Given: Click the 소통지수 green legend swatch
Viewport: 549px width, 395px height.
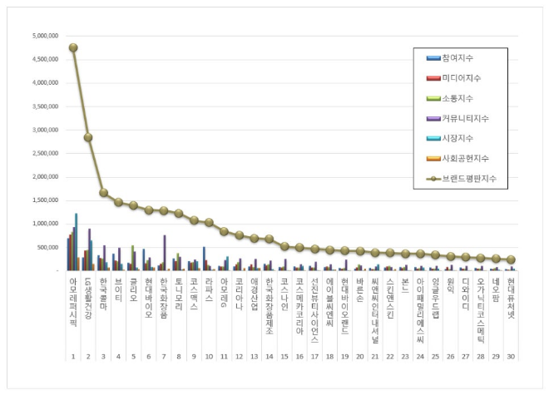Looking at the screenshot, I should pyautogui.click(x=433, y=98).
